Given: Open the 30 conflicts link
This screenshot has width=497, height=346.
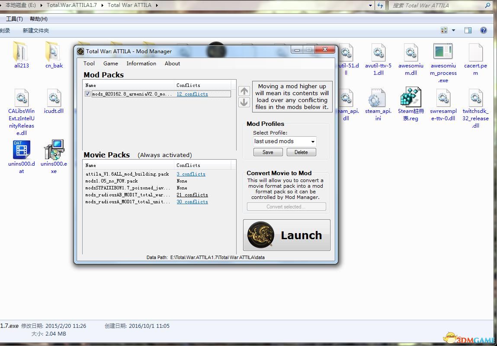Looking at the screenshot, I should click(x=192, y=202).
